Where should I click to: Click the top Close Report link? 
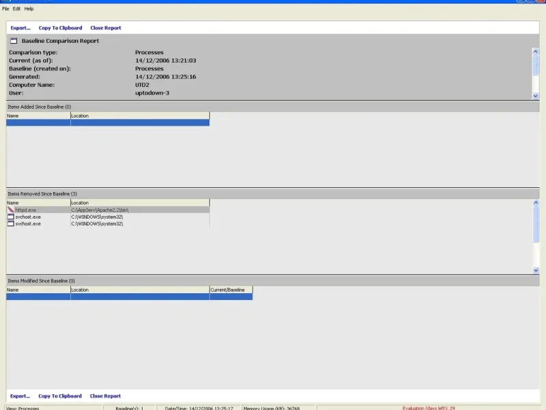point(106,28)
